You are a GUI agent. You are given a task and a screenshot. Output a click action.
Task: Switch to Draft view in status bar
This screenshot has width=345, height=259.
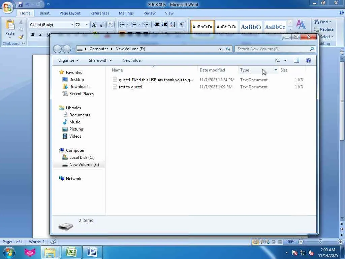click(x=280, y=242)
